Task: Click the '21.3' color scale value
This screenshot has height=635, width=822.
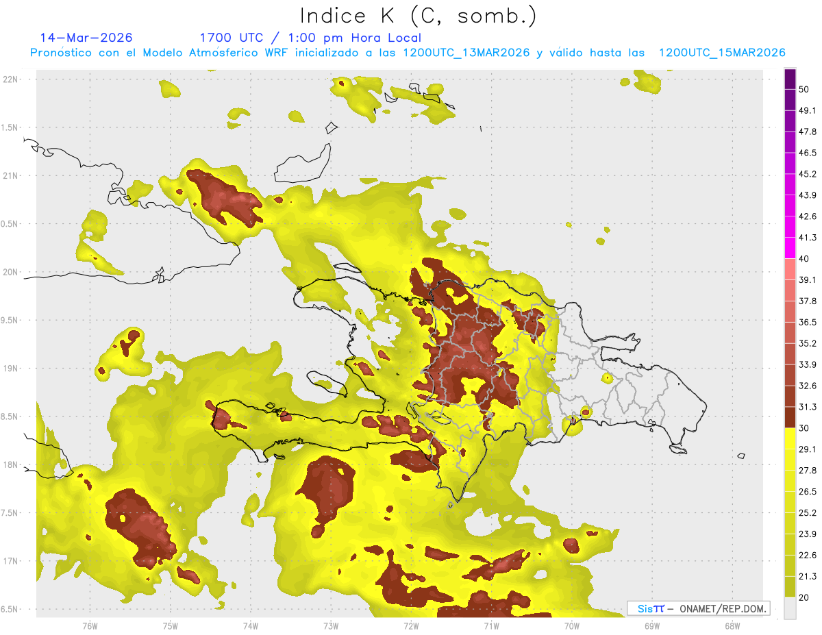Action: pos(808,576)
